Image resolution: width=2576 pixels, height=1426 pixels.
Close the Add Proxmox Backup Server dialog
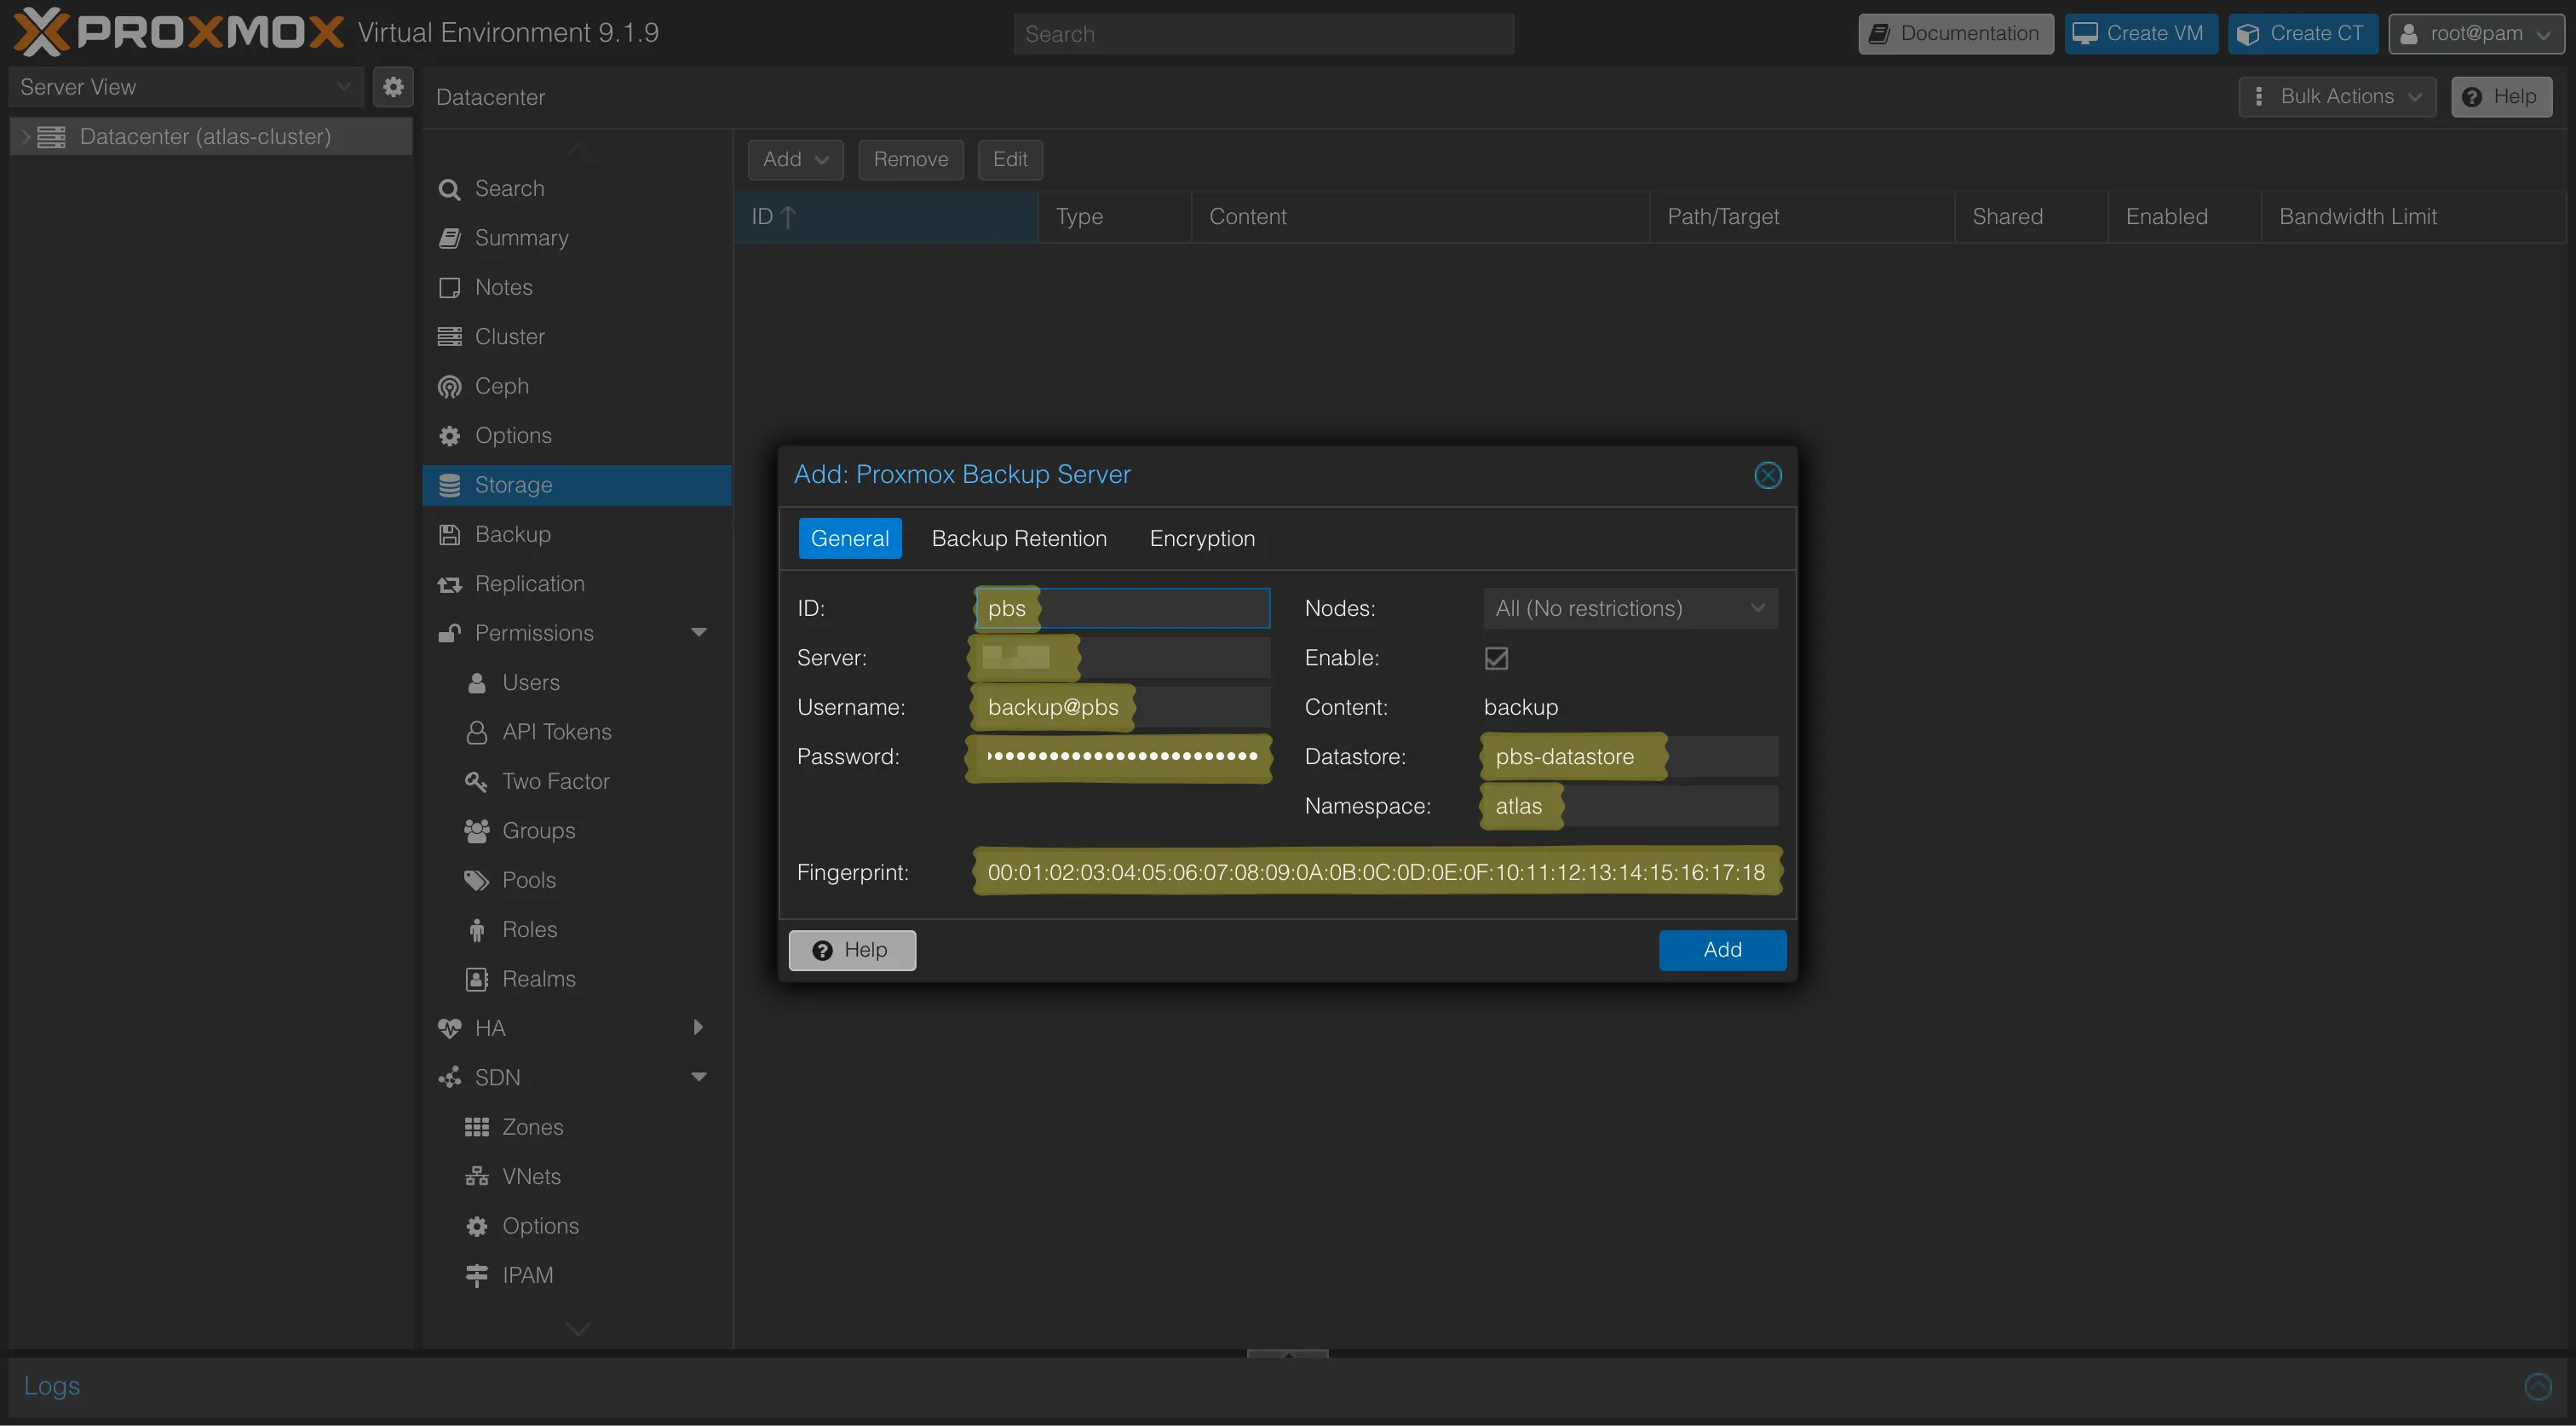[1767, 475]
